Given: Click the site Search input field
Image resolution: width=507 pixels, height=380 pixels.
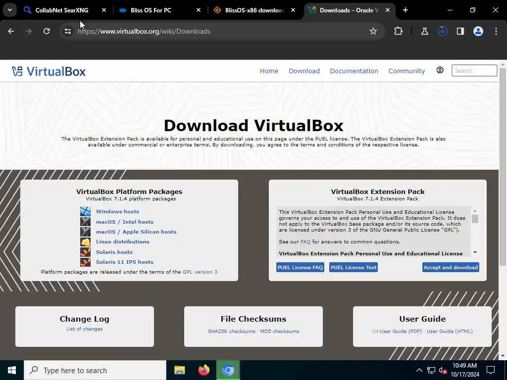Looking at the screenshot, I should pyautogui.click(x=474, y=70).
